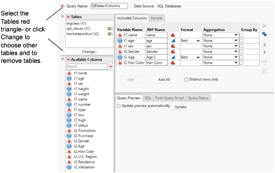Click the remove column X icon
Screen dimensions: 275x173
pos(265,26)
